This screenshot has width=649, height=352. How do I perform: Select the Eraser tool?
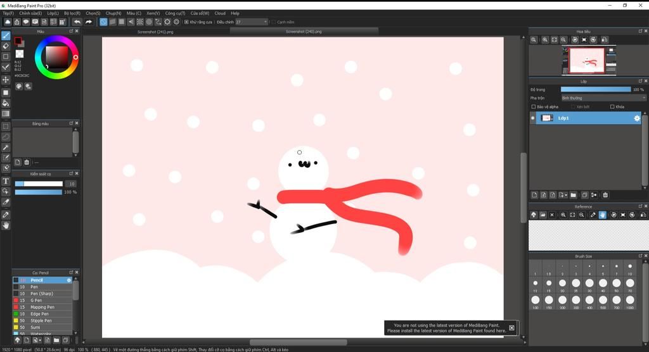pos(6,46)
